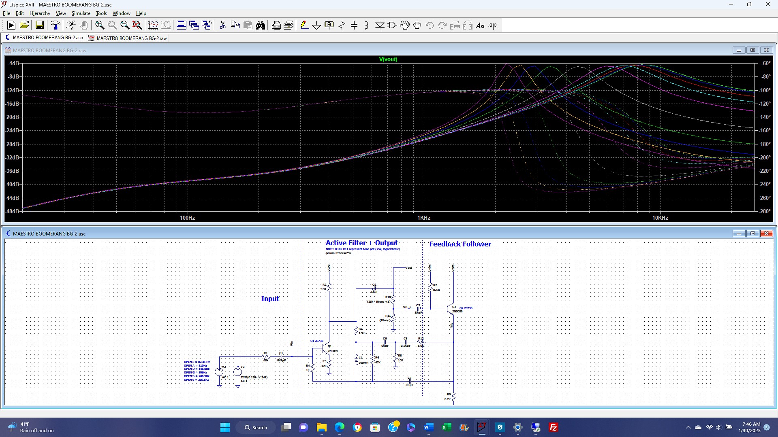
Task: Open the Simulate menu
Action: [x=81, y=13]
